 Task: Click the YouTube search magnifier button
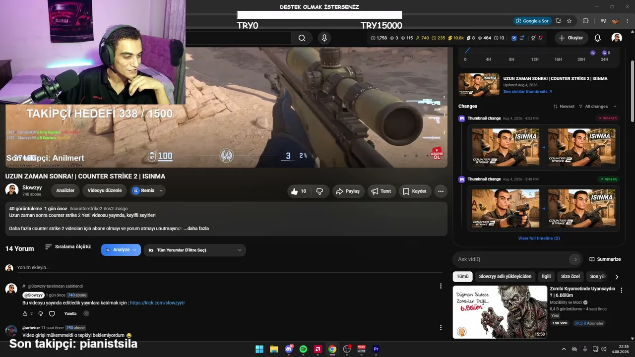[x=302, y=38]
